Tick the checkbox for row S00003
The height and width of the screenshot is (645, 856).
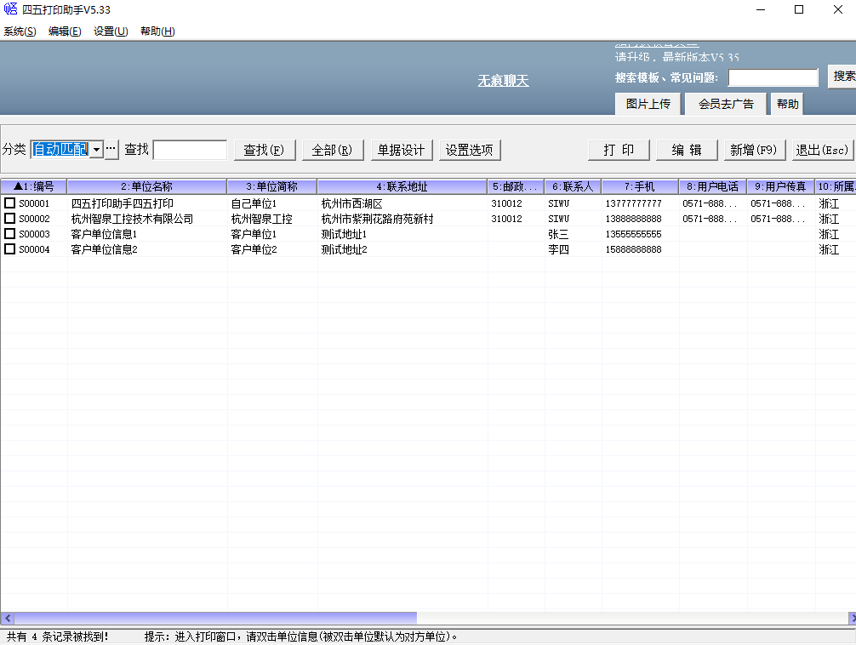coord(10,234)
